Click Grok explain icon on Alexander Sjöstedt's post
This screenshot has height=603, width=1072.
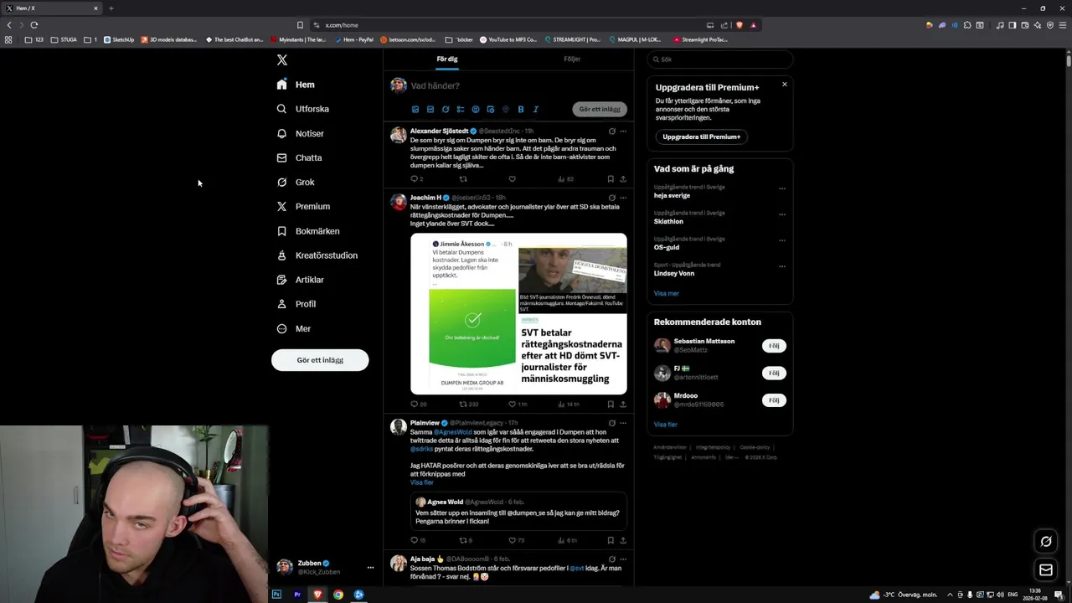[x=612, y=131]
